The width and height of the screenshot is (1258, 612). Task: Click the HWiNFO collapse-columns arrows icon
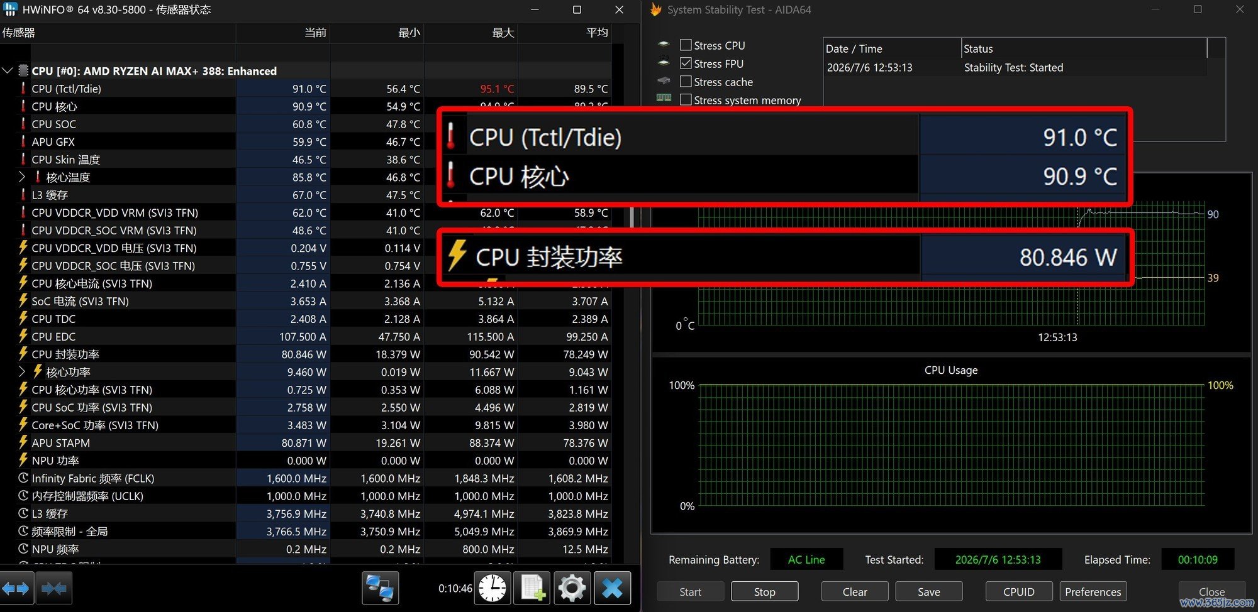tap(54, 589)
